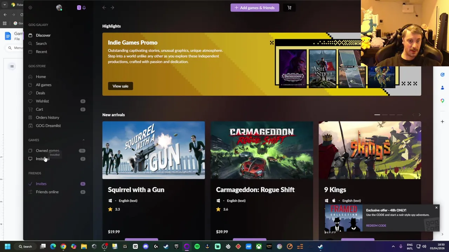The height and width of the screenshot is (252, 449).
Task: Open Search in GOG Galaxy sidebar
Action: pyautogui.click(x=41, y=43)
